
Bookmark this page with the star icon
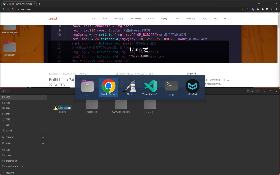pyautogui.click(x=247, y=9)
